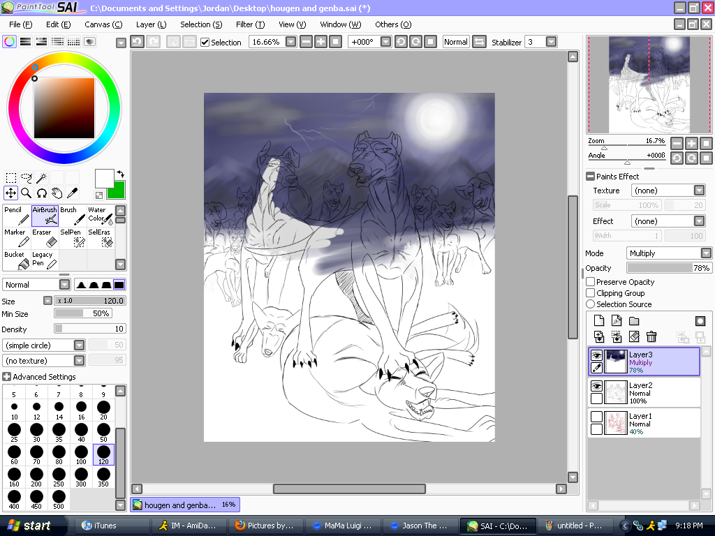The image size is (715, 536).
Task: Select the Pencil tool
Action: click(17, 216)
